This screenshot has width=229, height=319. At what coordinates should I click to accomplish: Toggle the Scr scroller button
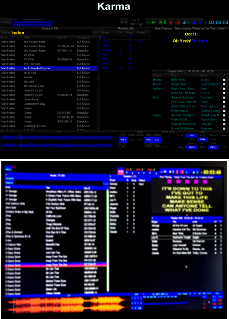pos(157,139)
